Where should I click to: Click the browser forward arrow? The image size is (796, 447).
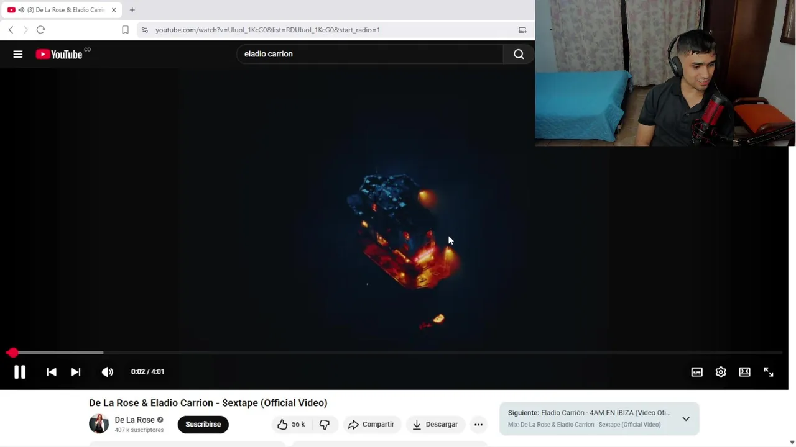[x=25, y=29]
